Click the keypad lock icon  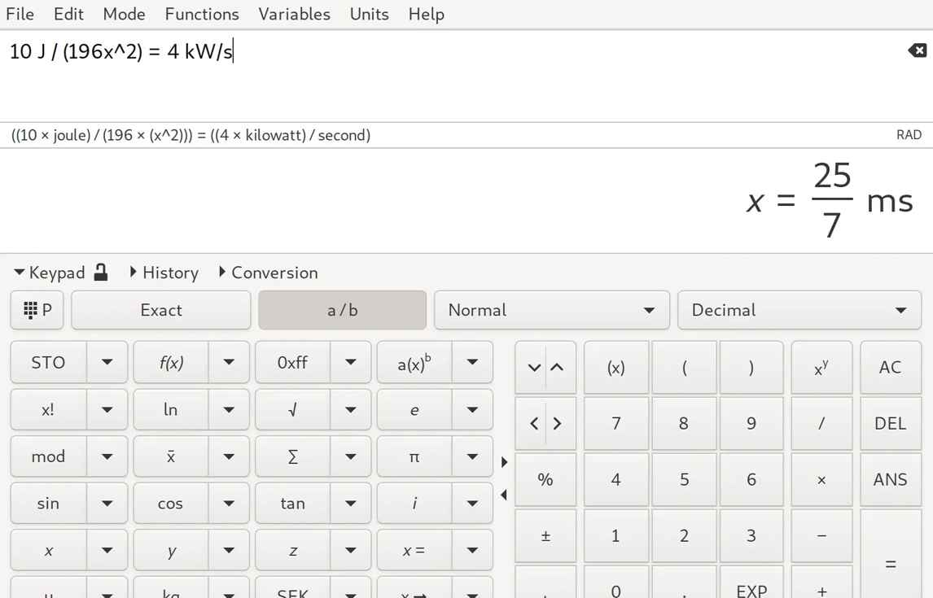tap(101, 273)
